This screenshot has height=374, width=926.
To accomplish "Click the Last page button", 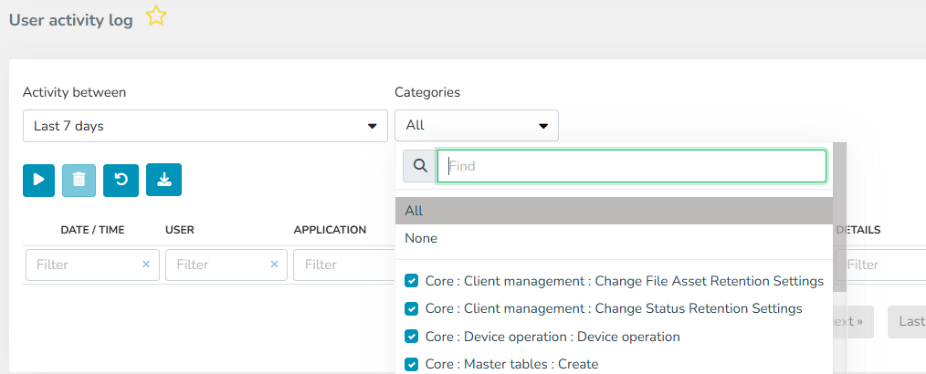I will point(909,321).
